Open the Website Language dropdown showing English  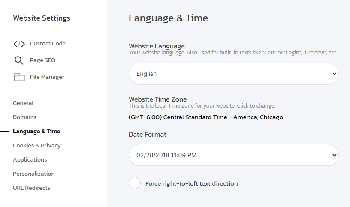click(227, 74)
